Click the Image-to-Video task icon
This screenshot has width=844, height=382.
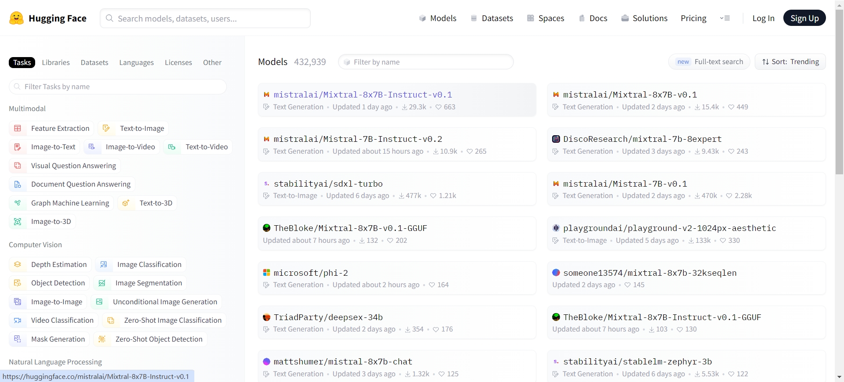pos(92,147)
